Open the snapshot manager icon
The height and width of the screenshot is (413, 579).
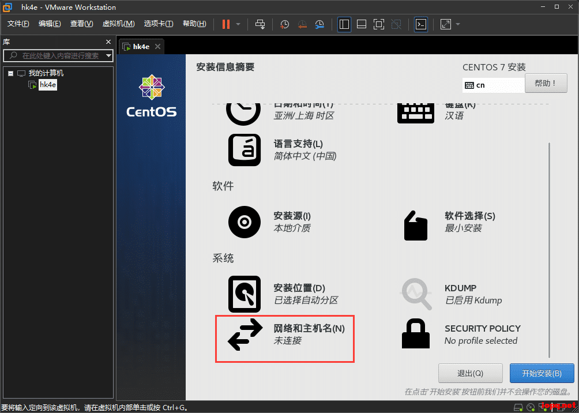pos(320,24)
